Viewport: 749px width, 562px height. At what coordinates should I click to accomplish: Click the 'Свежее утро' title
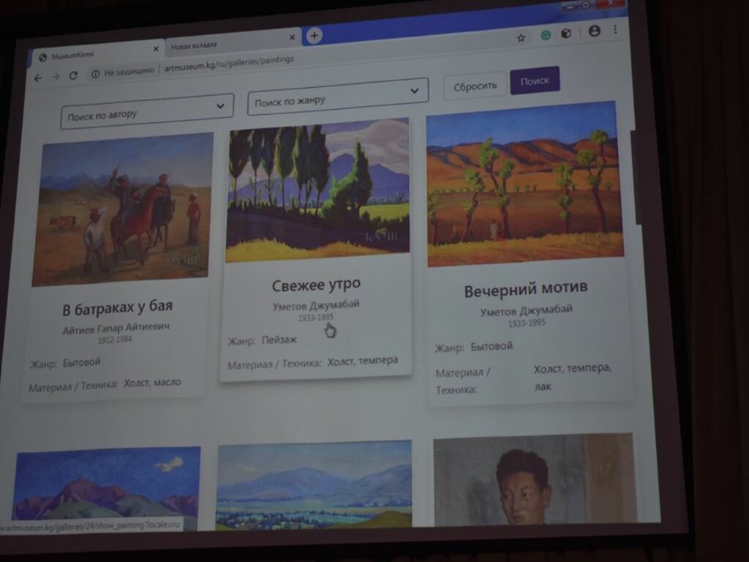[x=316, y=285]
